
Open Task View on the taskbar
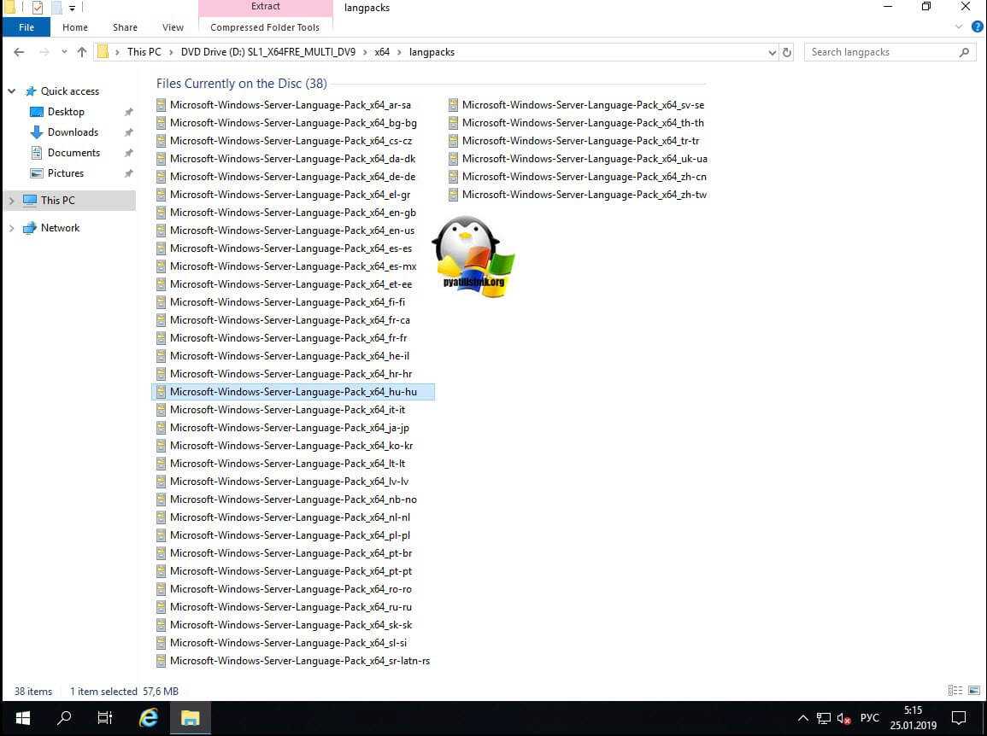point(105,718)
